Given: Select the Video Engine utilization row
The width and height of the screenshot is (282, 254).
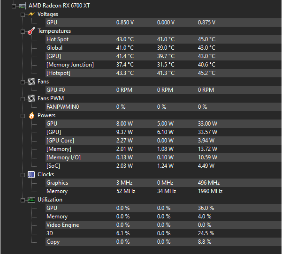Looking at the screenshot, I should [163, 225].
